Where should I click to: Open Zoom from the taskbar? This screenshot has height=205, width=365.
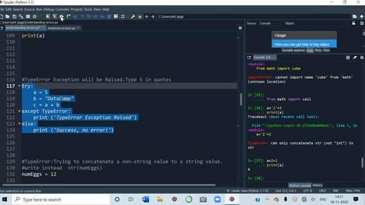pyautogui.click(x=217, y=199)
